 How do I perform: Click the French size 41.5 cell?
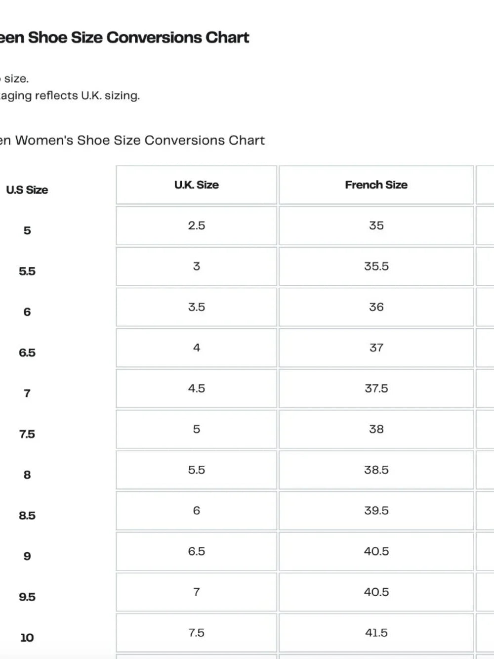tap(376, 632)
